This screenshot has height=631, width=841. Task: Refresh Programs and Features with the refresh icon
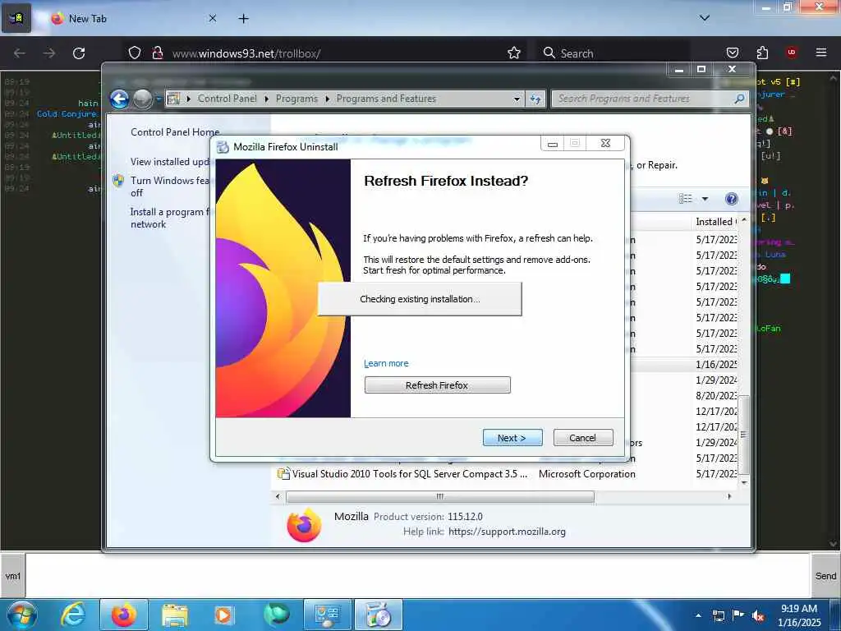[x=535, y=99]
